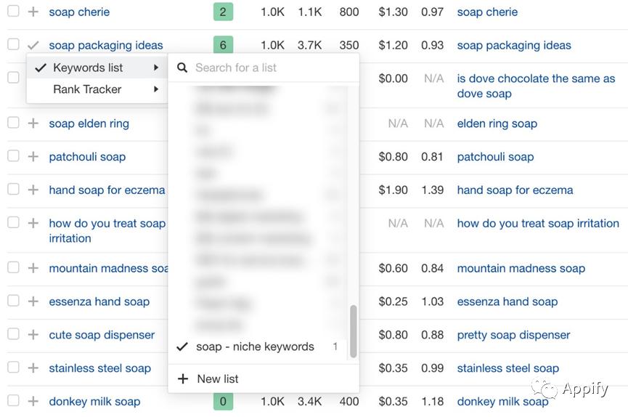Click plus icon next to patchouli soap
This screenshot has height=417, width=628.
click(33, 157)
